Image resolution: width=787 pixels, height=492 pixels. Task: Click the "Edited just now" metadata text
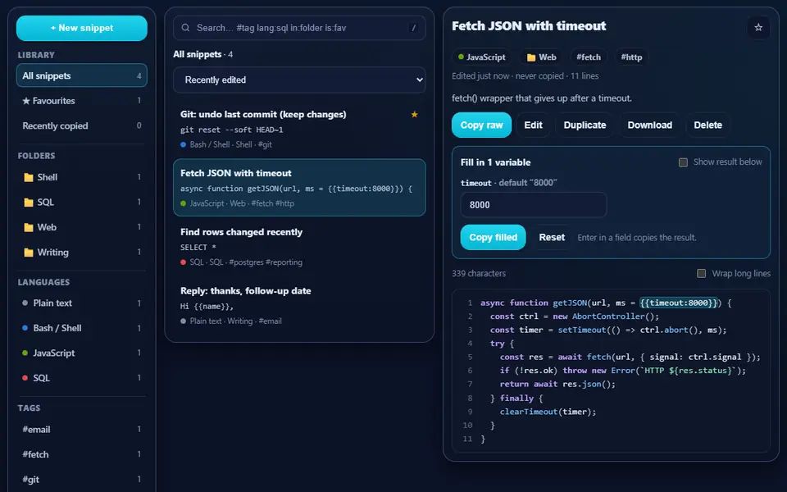point(480,75)
